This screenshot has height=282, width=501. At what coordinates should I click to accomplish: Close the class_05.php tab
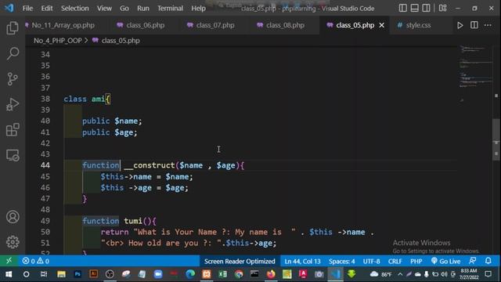tap(381, 25)
